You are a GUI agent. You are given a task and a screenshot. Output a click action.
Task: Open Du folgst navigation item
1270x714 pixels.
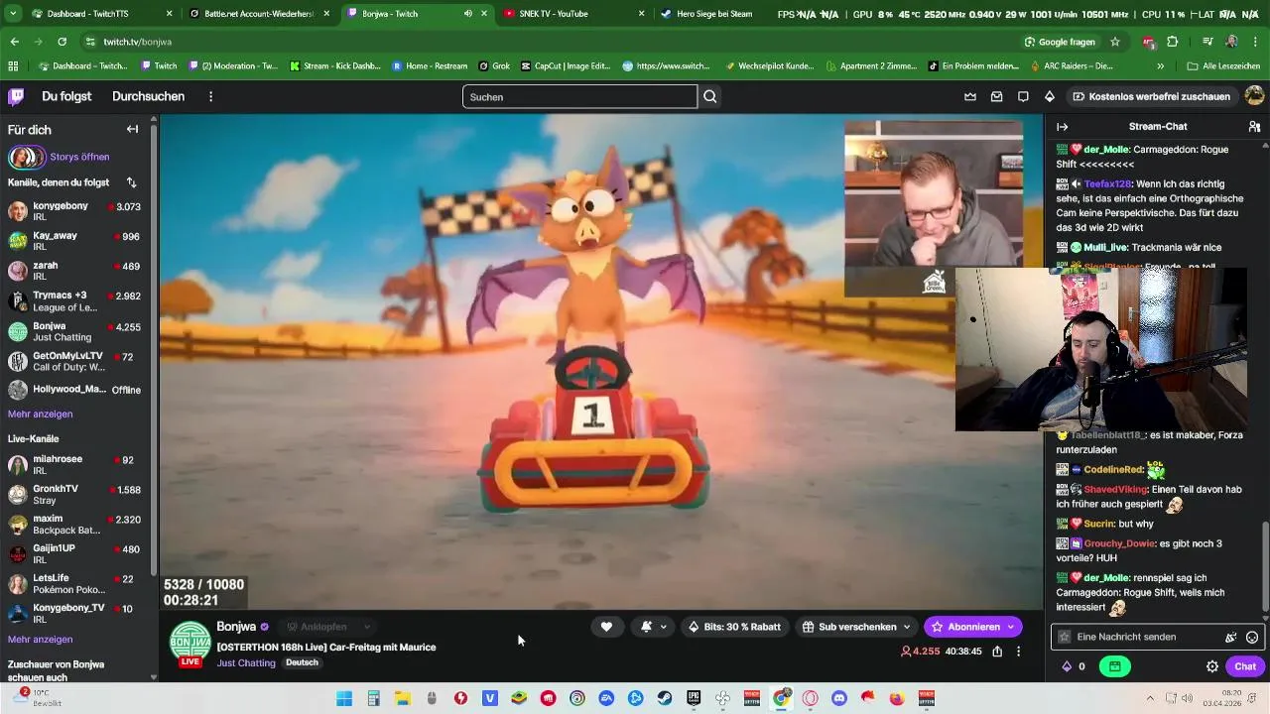coord(66,96)
